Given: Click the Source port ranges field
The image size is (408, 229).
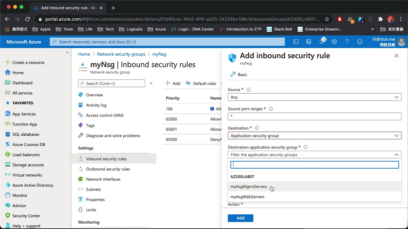Looking at the screenshot, I should click(314, 116).
